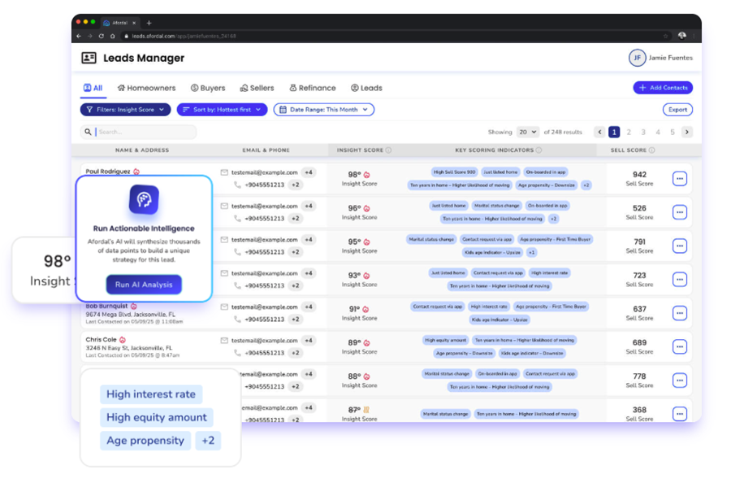Open the results-per-page 20 dropdown

pos(527,132)
